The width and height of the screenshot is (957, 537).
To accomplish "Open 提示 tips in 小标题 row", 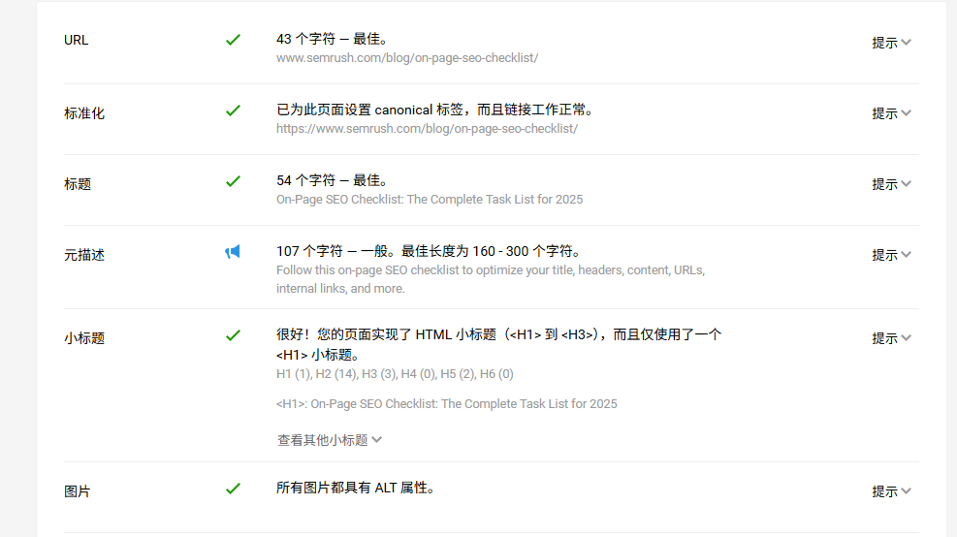I will [891, 338].
